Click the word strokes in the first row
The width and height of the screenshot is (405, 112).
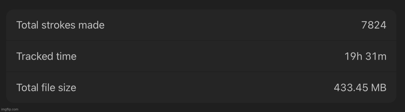pos(58,25)
